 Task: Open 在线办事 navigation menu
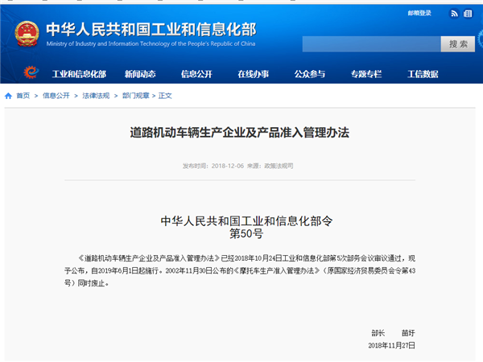254,74
